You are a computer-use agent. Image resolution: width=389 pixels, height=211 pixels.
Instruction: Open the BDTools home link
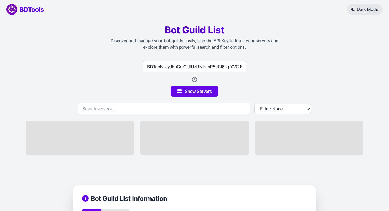[25, 9]
